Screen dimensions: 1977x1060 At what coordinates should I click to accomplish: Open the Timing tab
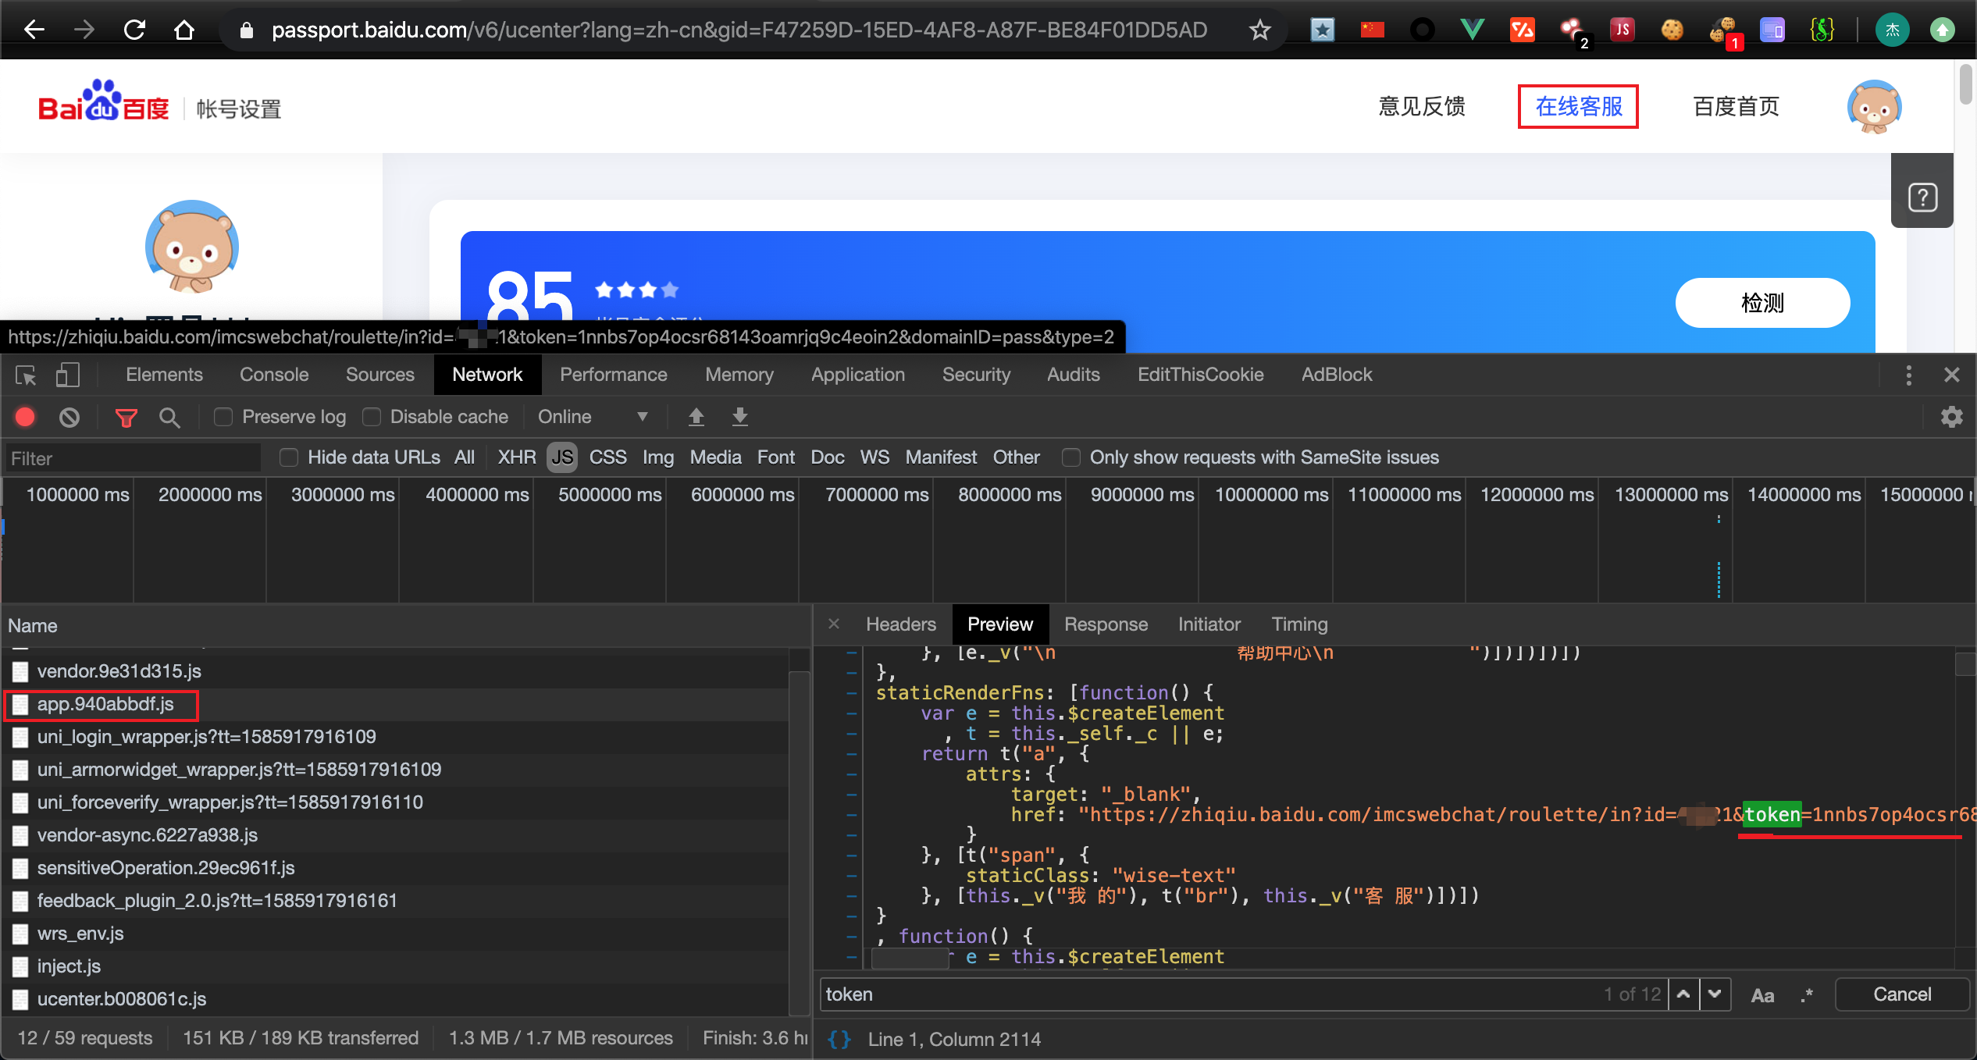tap(1299, 624)
